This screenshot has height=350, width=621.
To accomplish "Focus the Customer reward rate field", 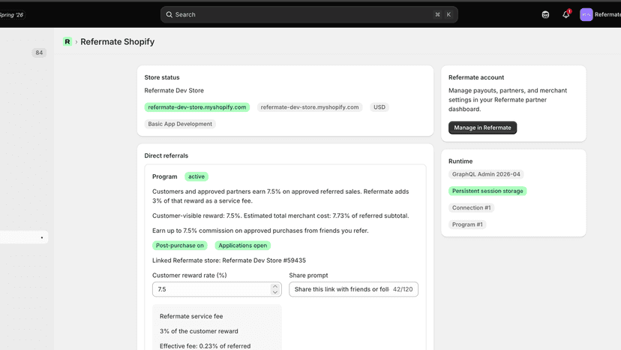I will tap(217, 289).
